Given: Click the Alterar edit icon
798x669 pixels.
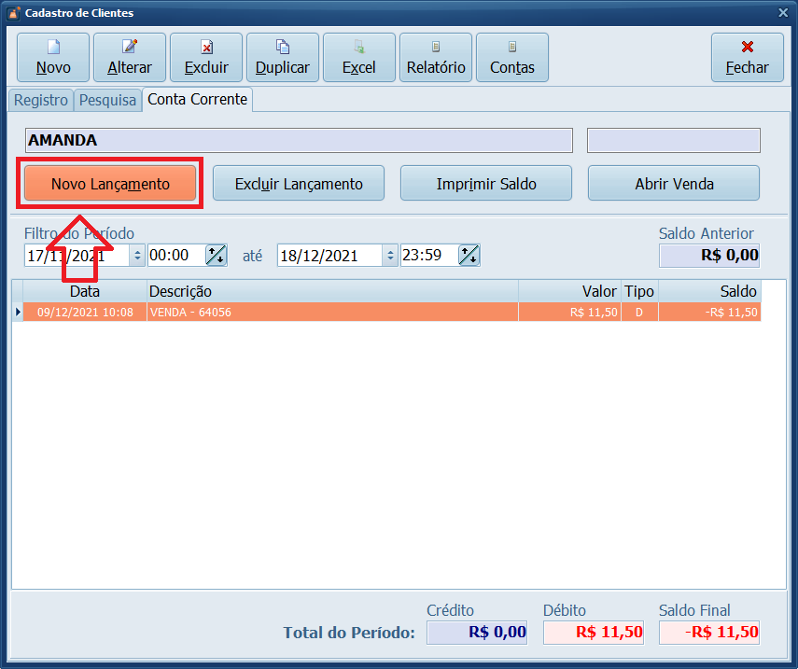Looking at the screenshot, I should click(x=130, y=47).
